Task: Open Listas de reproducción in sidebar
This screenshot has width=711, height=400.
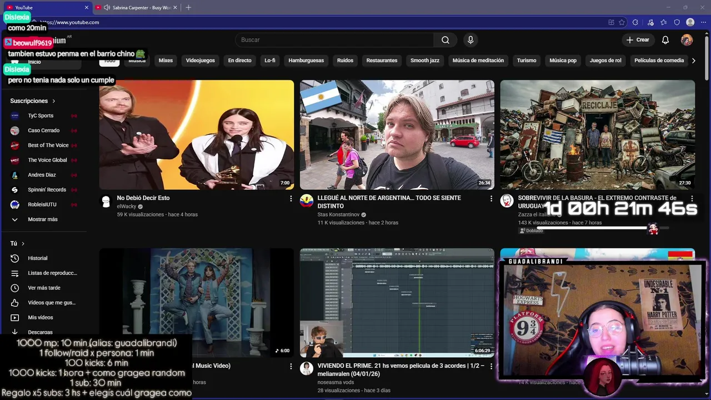Action: (43, 273)
